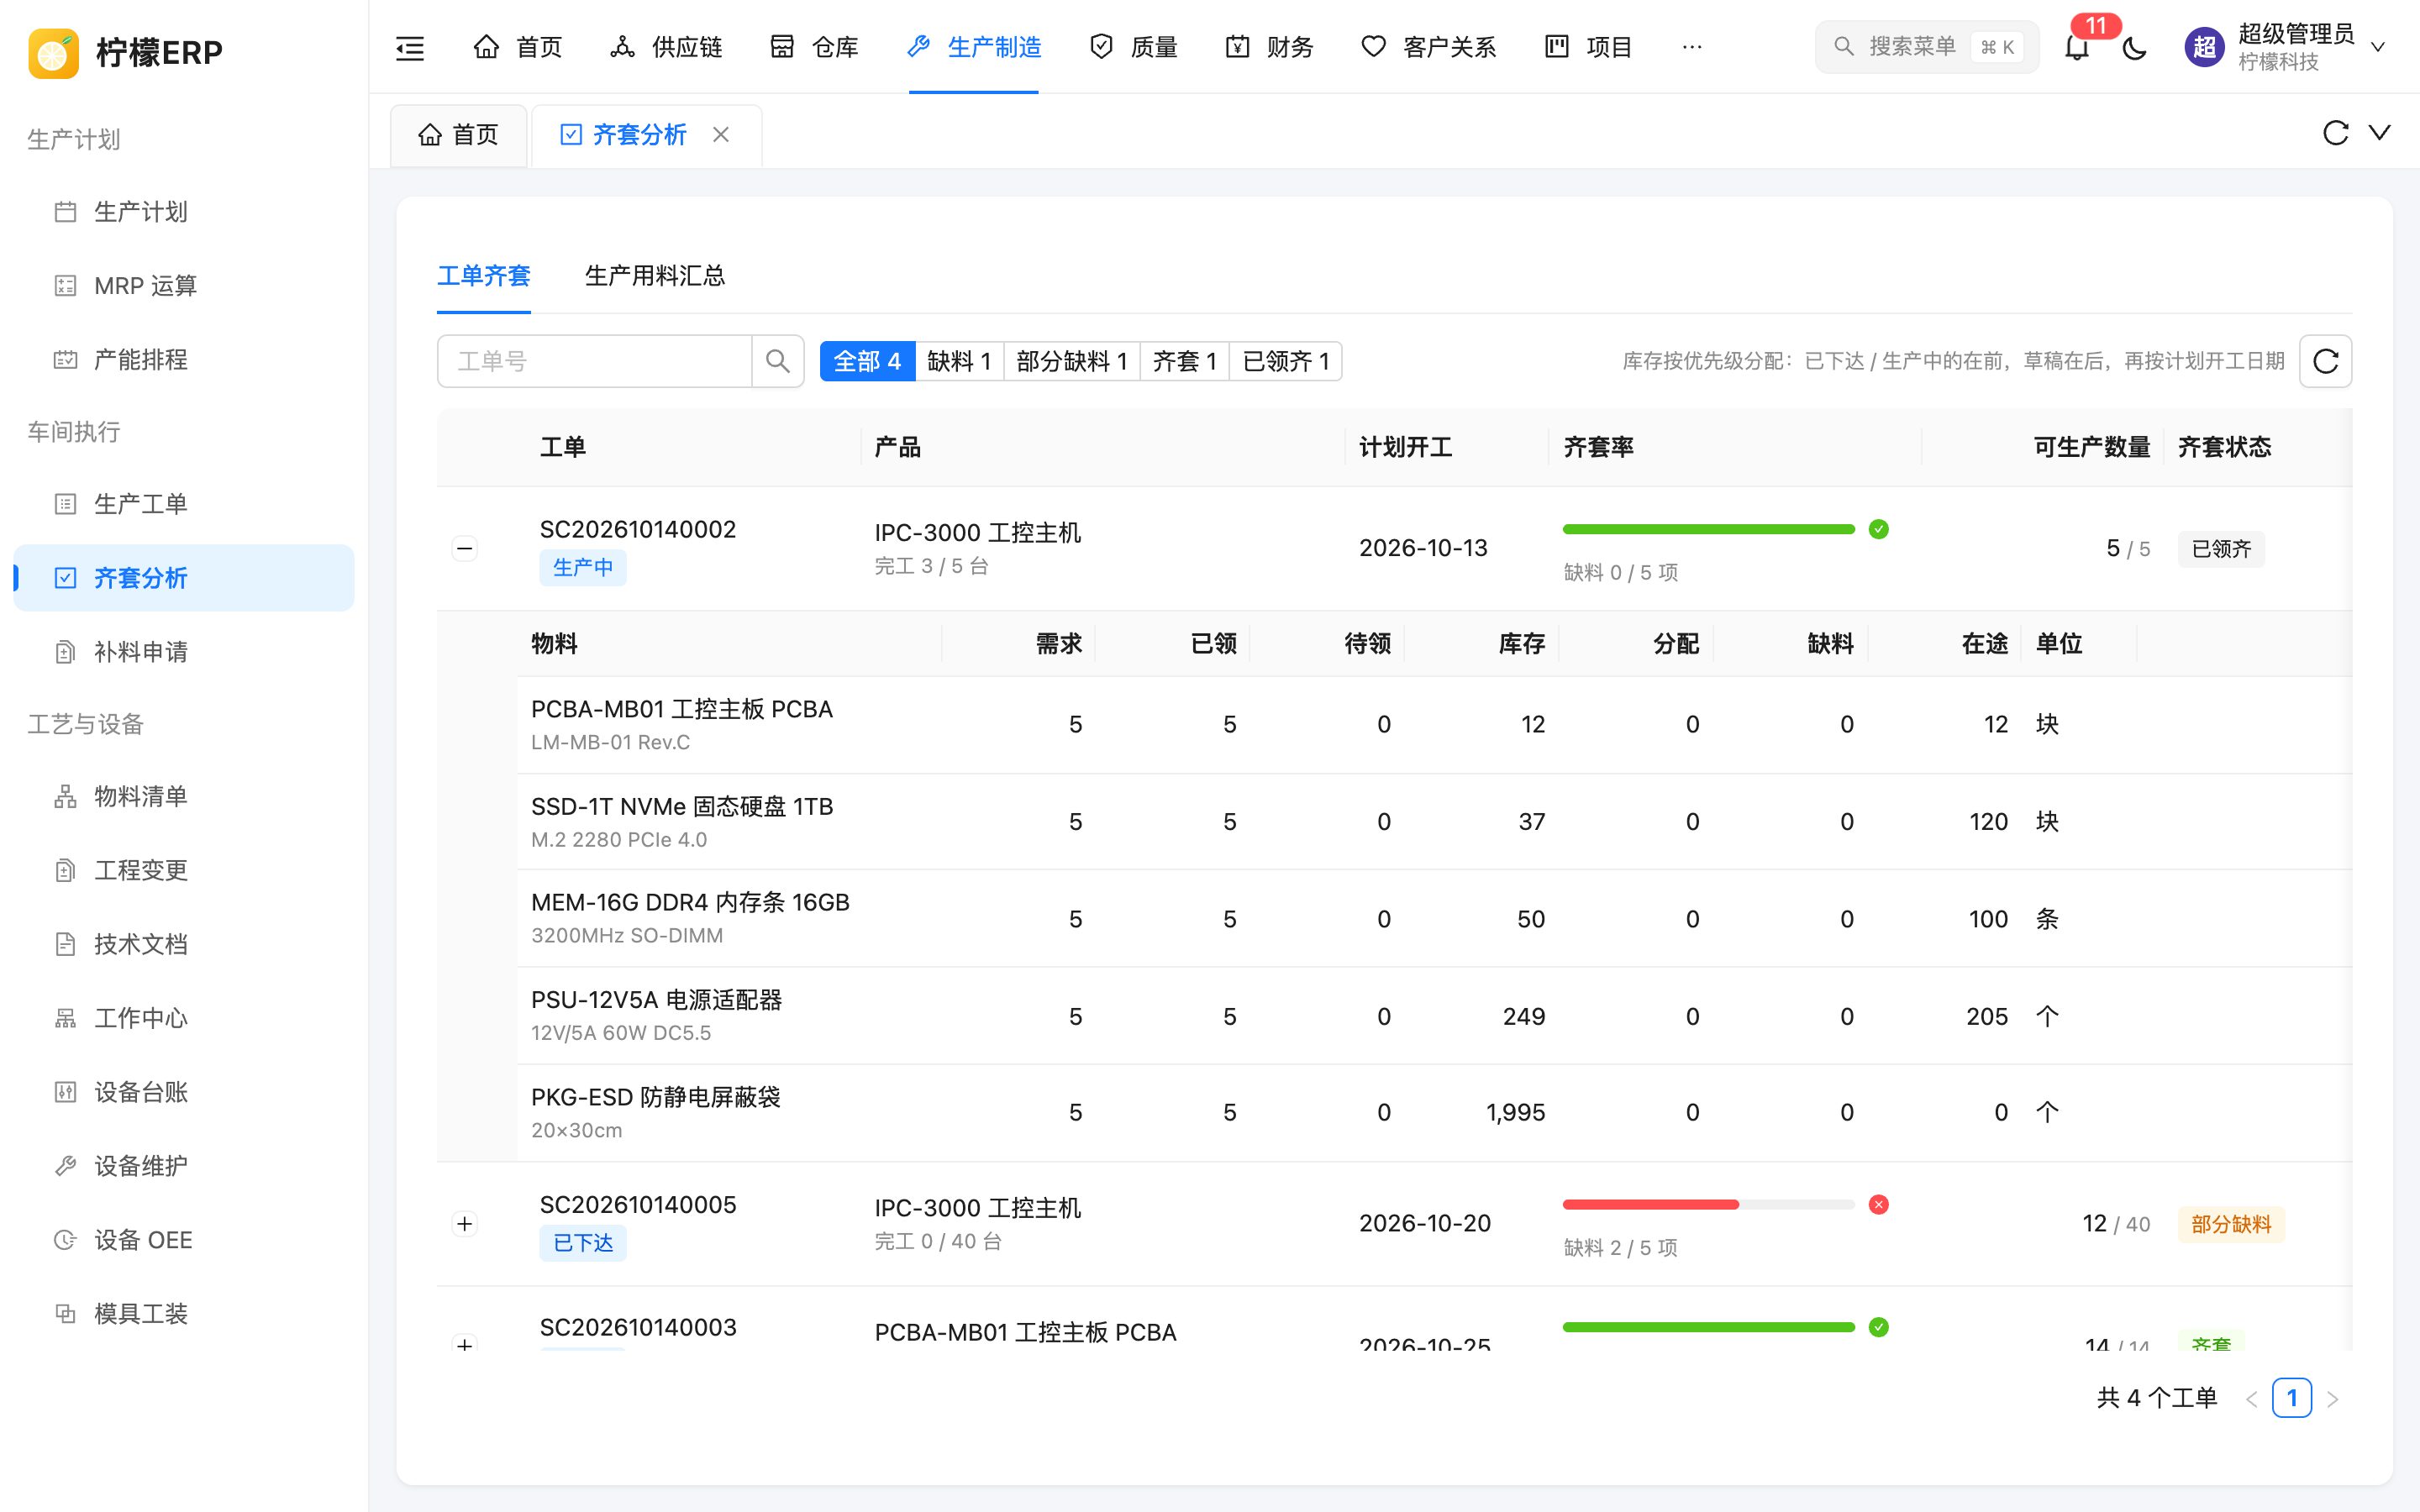Screen dimensions: 2420x1512
Task: Click the 搜索菜单 search box
Action: (x=1927, y=47)
